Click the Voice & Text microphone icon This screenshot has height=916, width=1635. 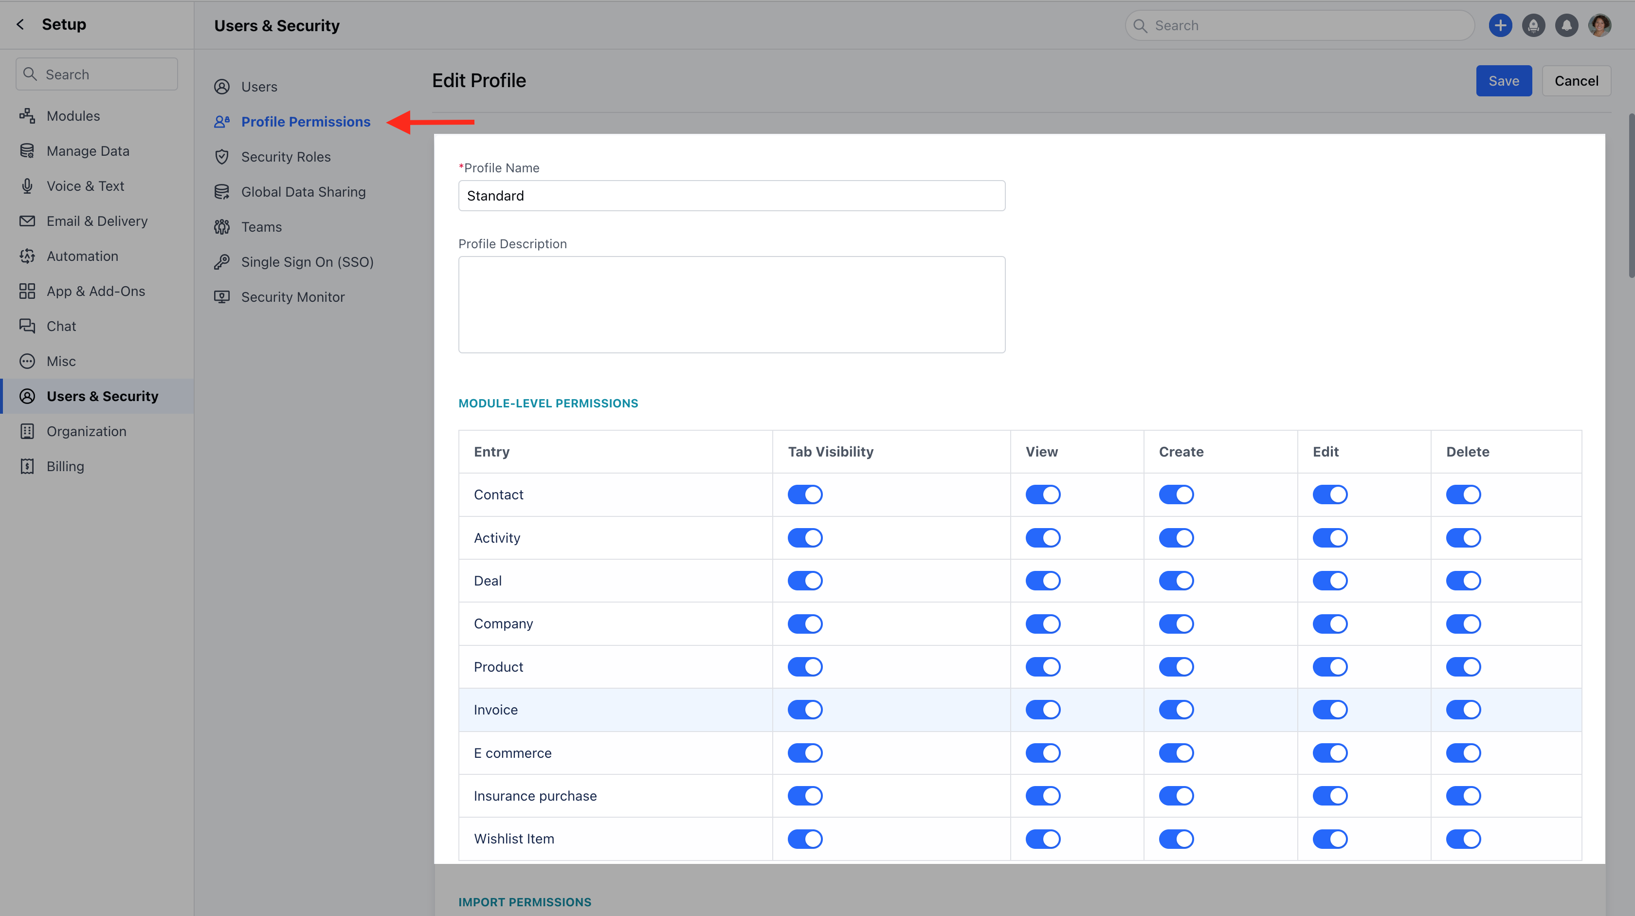[x=27, y=185]
